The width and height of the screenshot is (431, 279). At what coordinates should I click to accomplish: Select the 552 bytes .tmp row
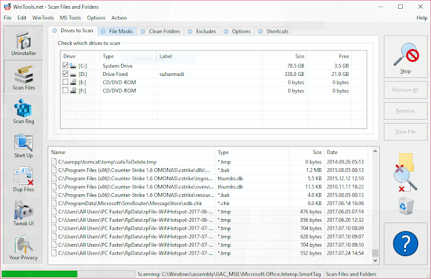click(x=210, y=253)
